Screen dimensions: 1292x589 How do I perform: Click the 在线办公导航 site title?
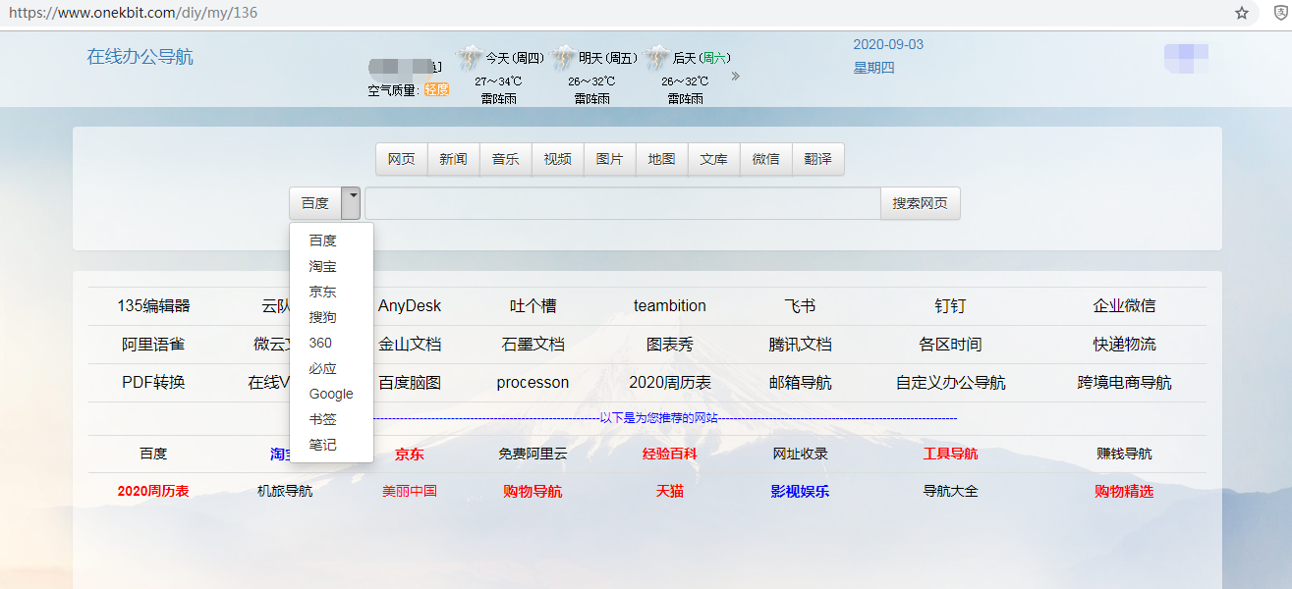click(140, 57)
